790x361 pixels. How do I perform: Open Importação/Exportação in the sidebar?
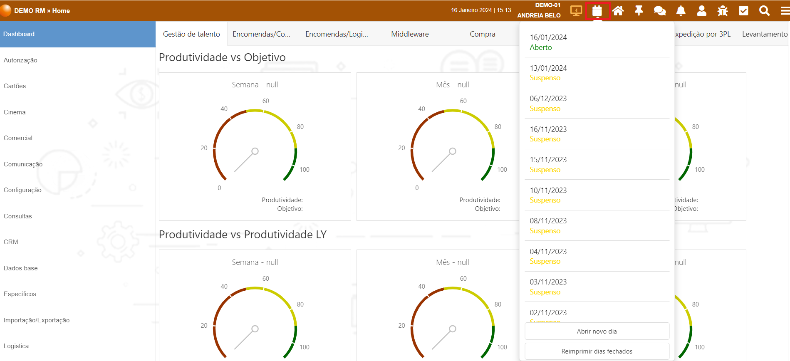(x=78, y=320)
